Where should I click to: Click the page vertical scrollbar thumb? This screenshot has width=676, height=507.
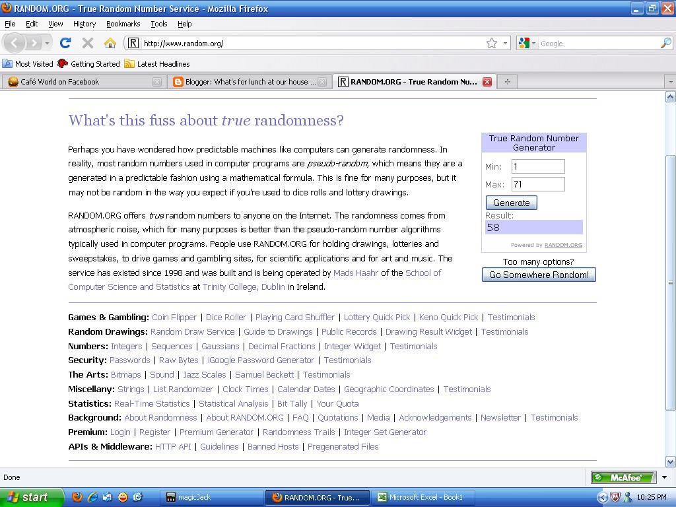(x=671, y=283)
